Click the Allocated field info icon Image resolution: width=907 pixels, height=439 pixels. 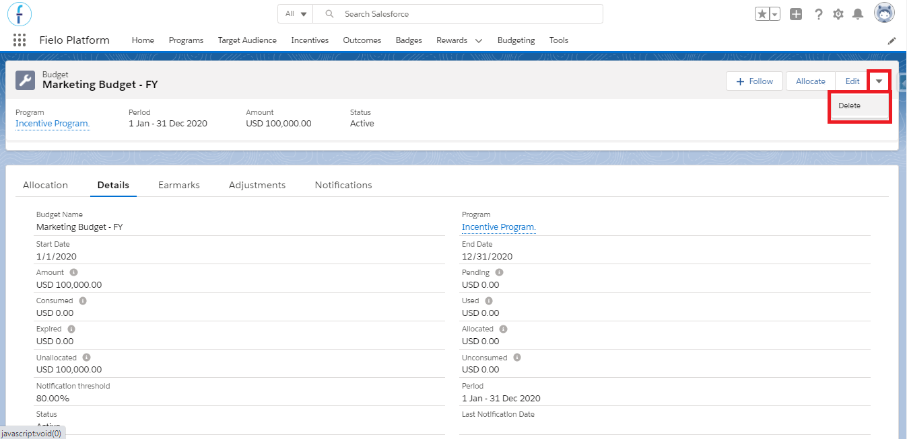[503, 329]
